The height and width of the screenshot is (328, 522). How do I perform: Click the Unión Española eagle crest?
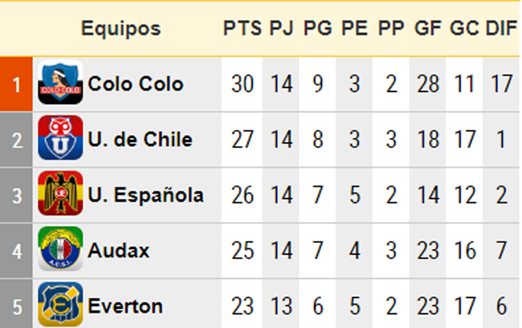[x=60, y=193]
